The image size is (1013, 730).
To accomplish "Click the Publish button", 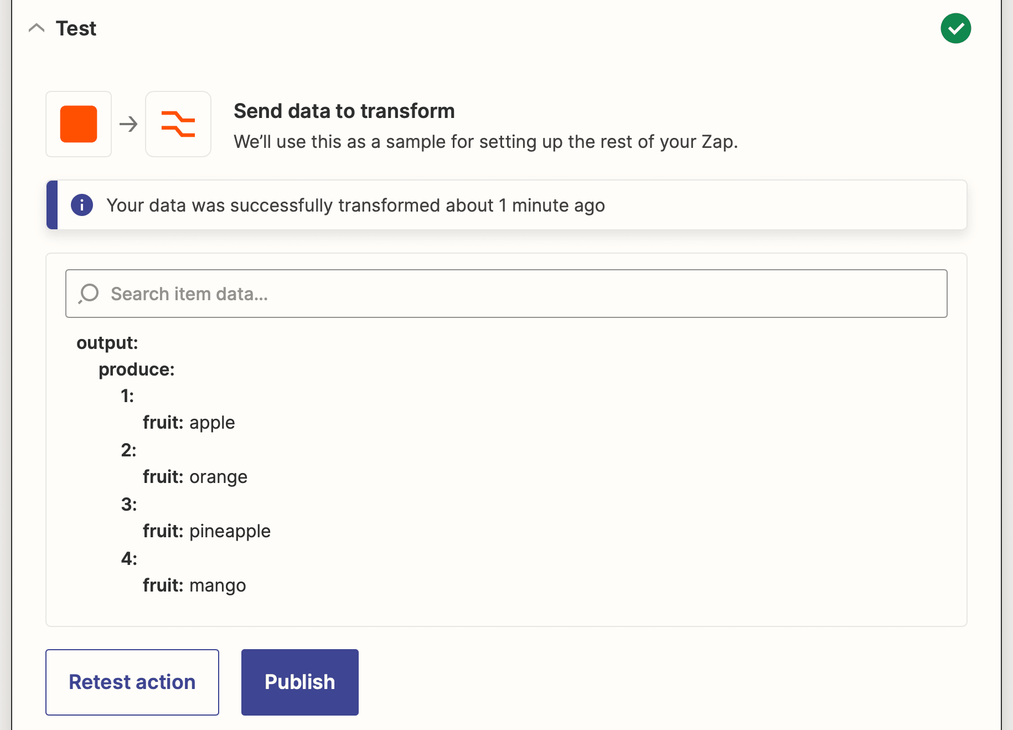I will [299, 682].
